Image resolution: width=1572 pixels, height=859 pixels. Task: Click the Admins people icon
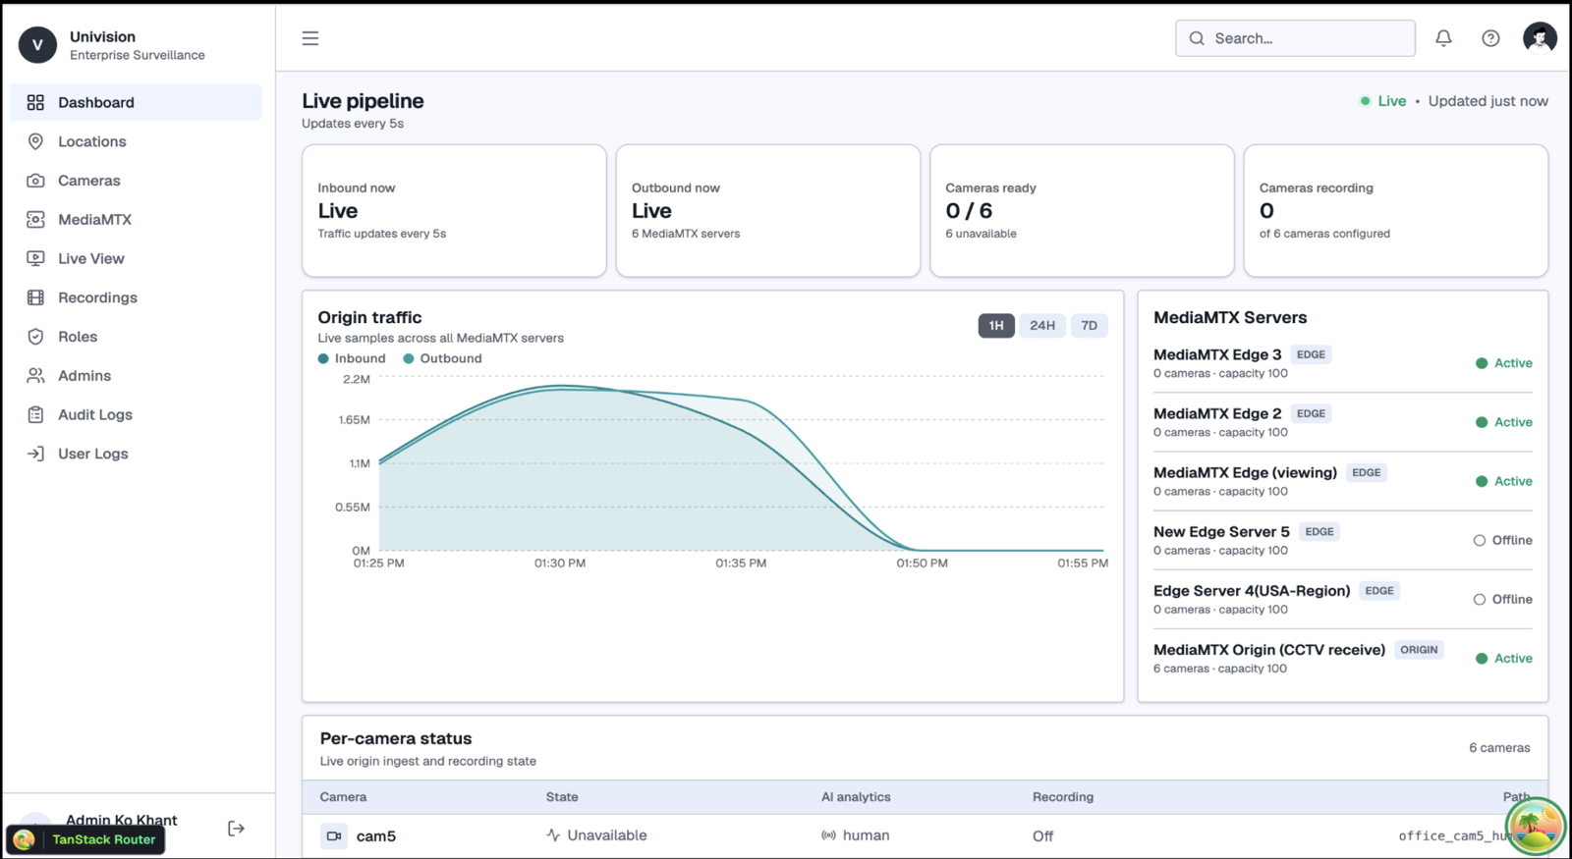point(35,375)
